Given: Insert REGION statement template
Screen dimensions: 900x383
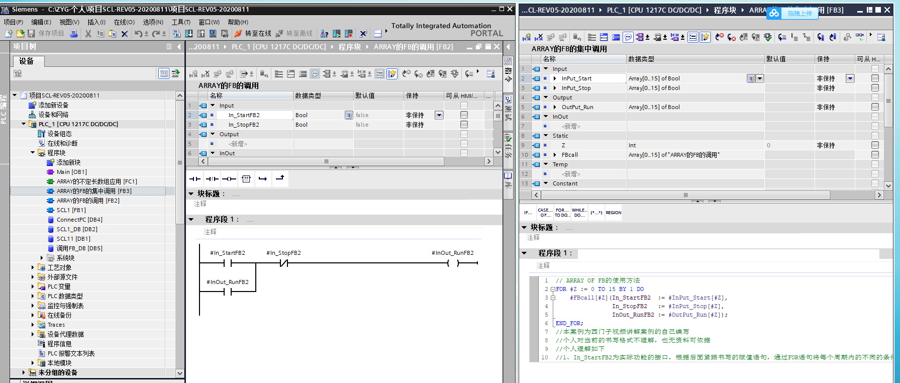Looking at the screenshot, I should 613,213.
